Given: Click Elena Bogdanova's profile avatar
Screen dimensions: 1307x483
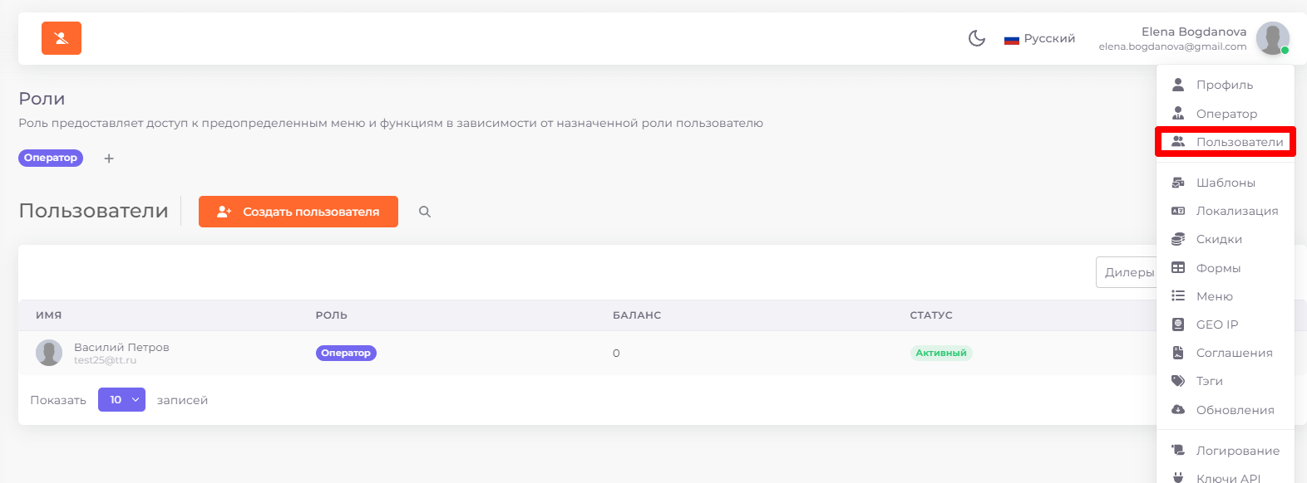Looking at the screenshot, I should (1272, 38).
